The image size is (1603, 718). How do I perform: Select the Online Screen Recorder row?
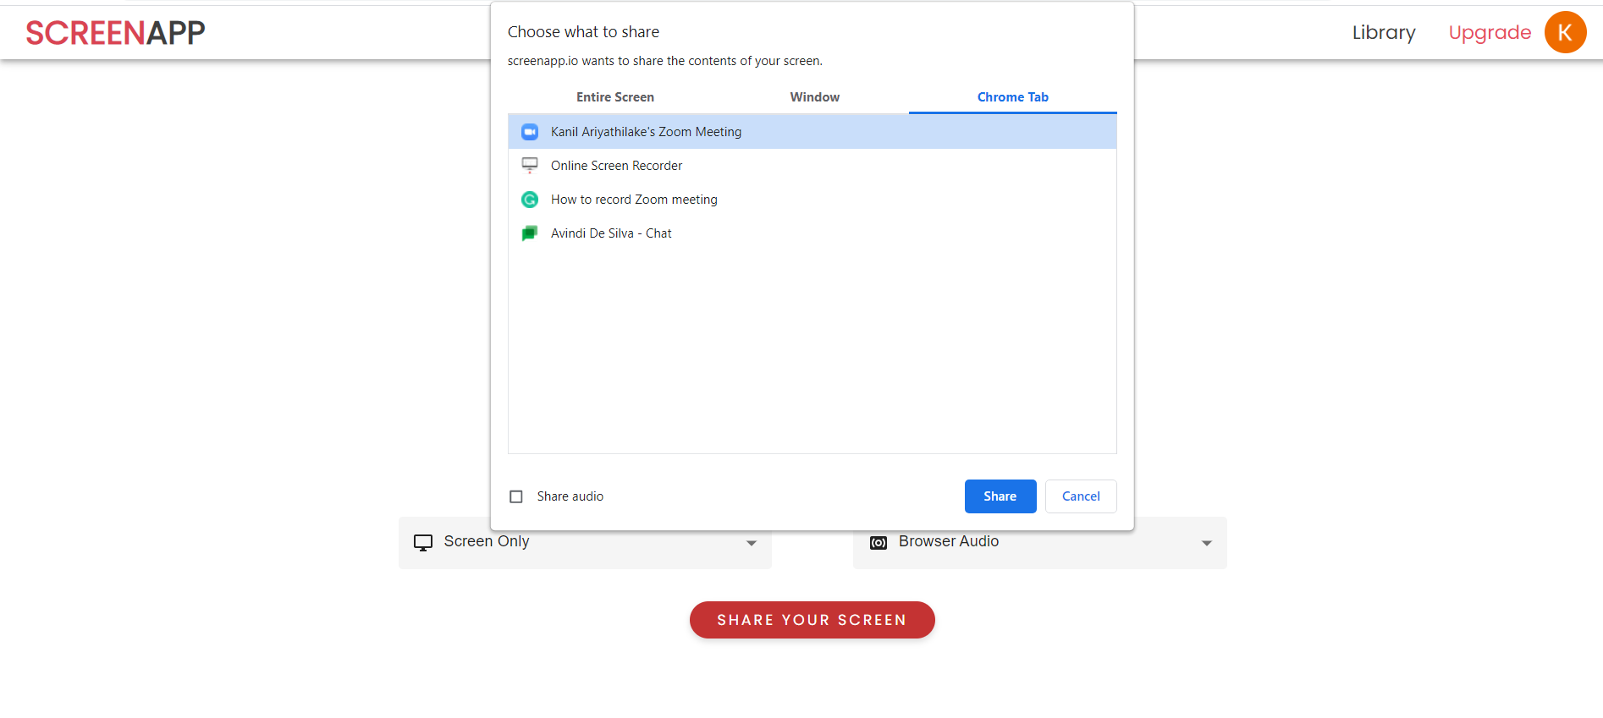click(813, 166)
